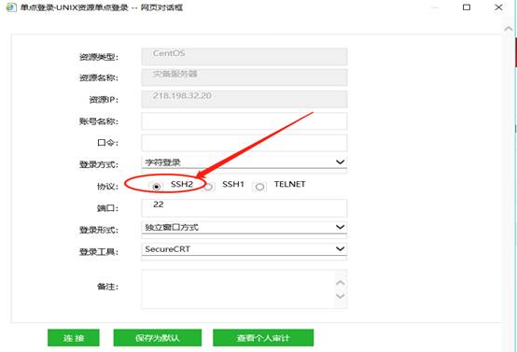The height and width of the screenshot is (352, 517).
Task: Select the TELNET protocol radio button
Action: [x=259, y=187]
